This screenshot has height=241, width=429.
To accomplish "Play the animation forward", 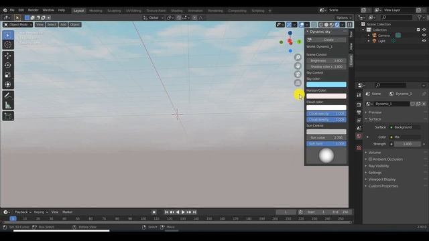I will pyautogui.click(x=183, y=212).
